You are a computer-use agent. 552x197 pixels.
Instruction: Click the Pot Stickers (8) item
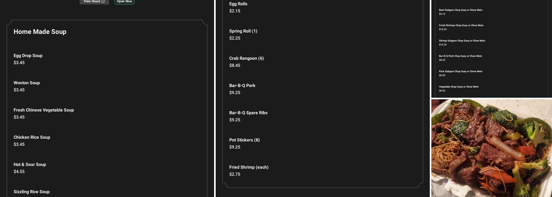(x=244, y=140)
